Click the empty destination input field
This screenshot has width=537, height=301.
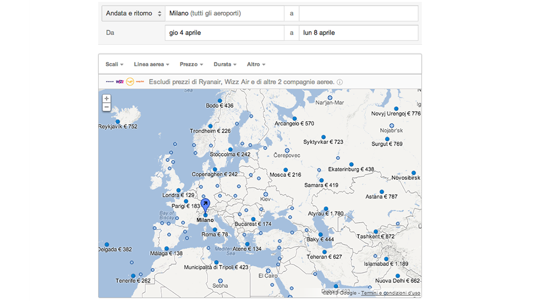tap(358, 13)
